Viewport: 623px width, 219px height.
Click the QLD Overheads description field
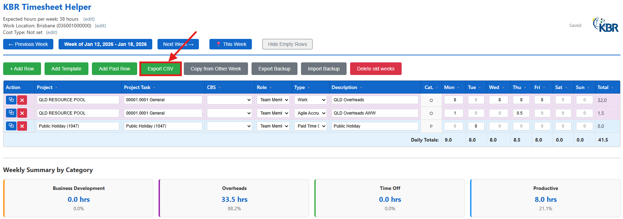(374, 100)
